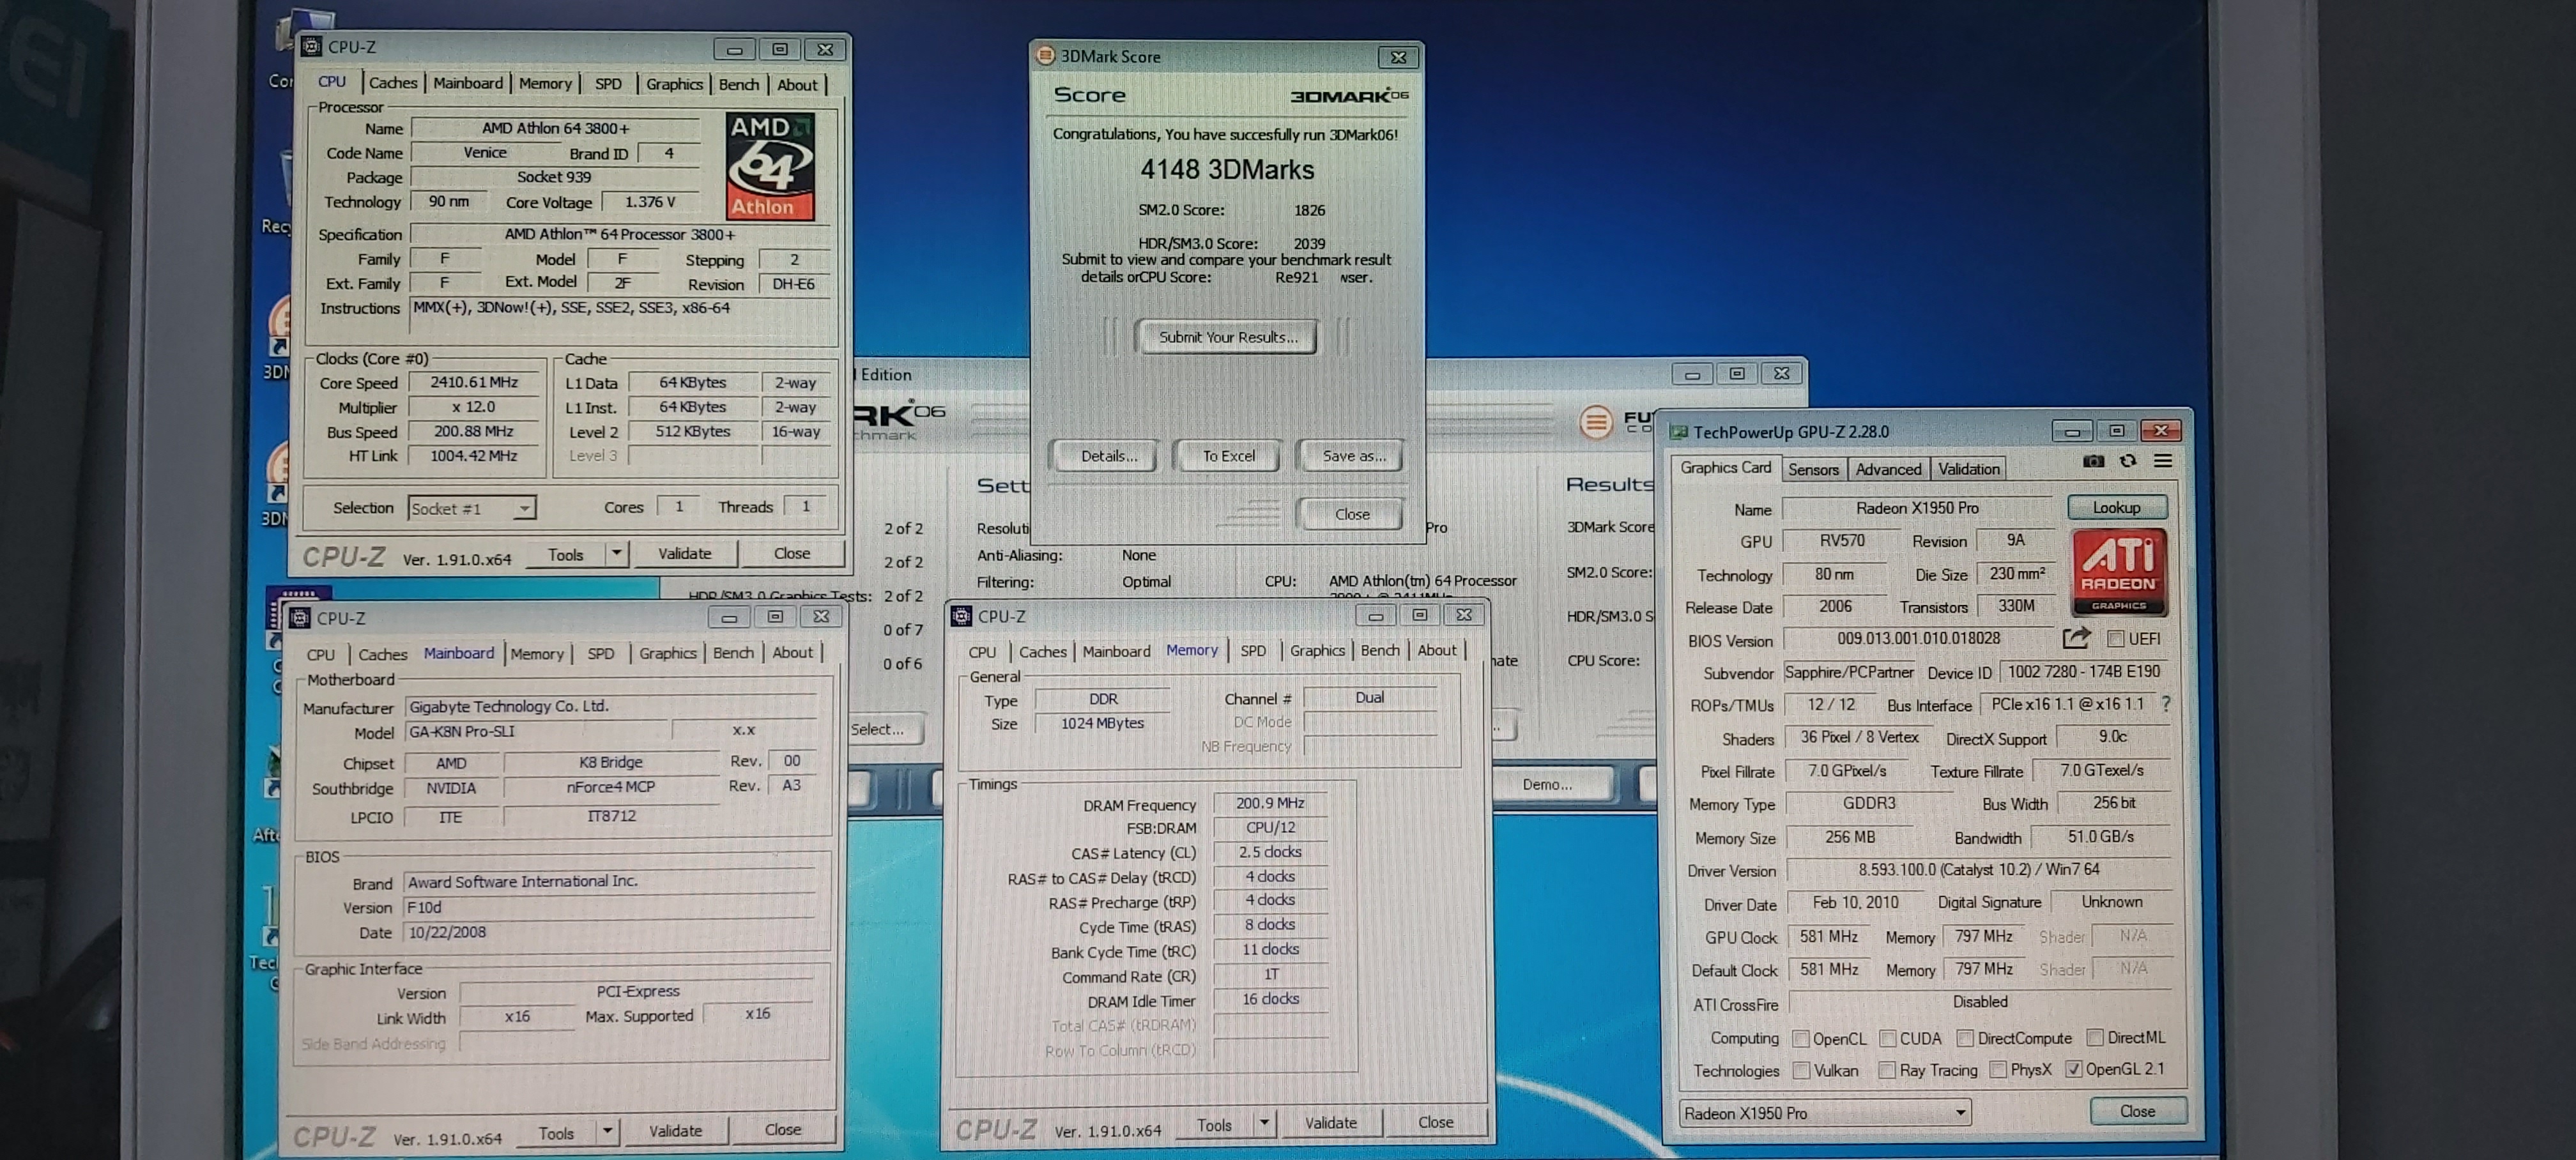Click the Lookup button in GPU-Z
The width and height of the screenshot is (2576, 1160).
(2116, 507)
